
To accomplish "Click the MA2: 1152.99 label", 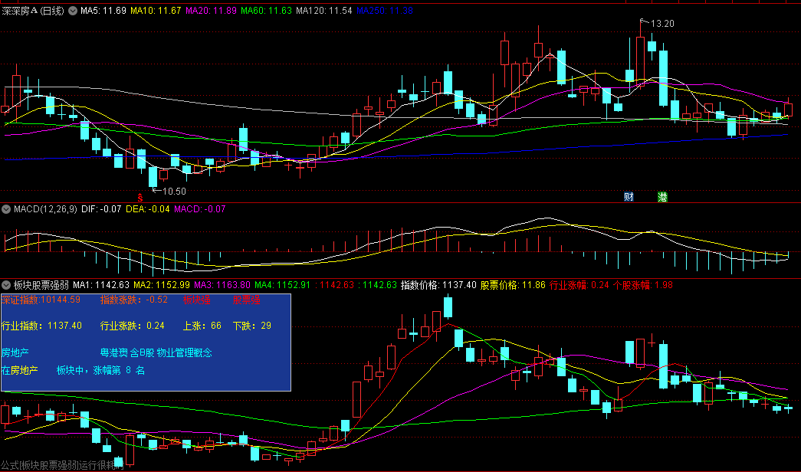I will 162,285.
